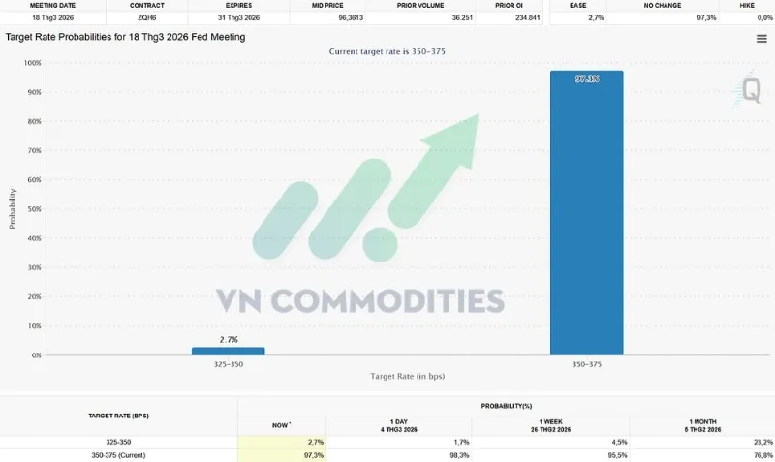Screen dimensions: 775x462
Task: Click the NOW probability column header
Action: [x=283, y=425]
